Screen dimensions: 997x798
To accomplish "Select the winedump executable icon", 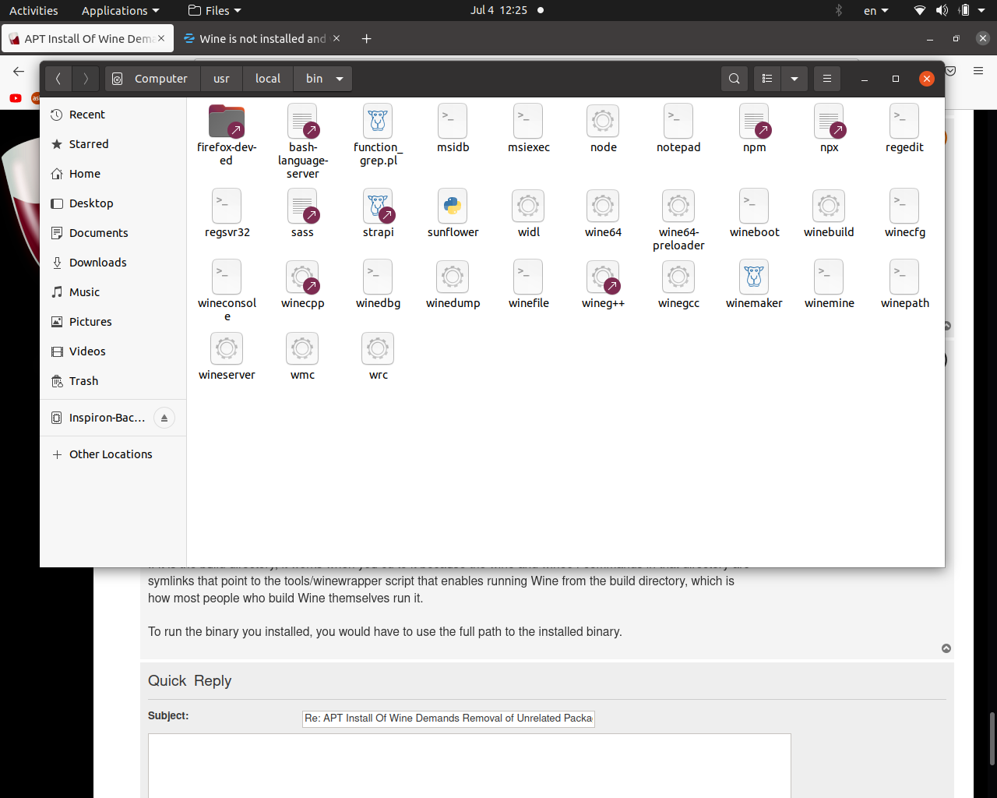I will click(453, 277).
